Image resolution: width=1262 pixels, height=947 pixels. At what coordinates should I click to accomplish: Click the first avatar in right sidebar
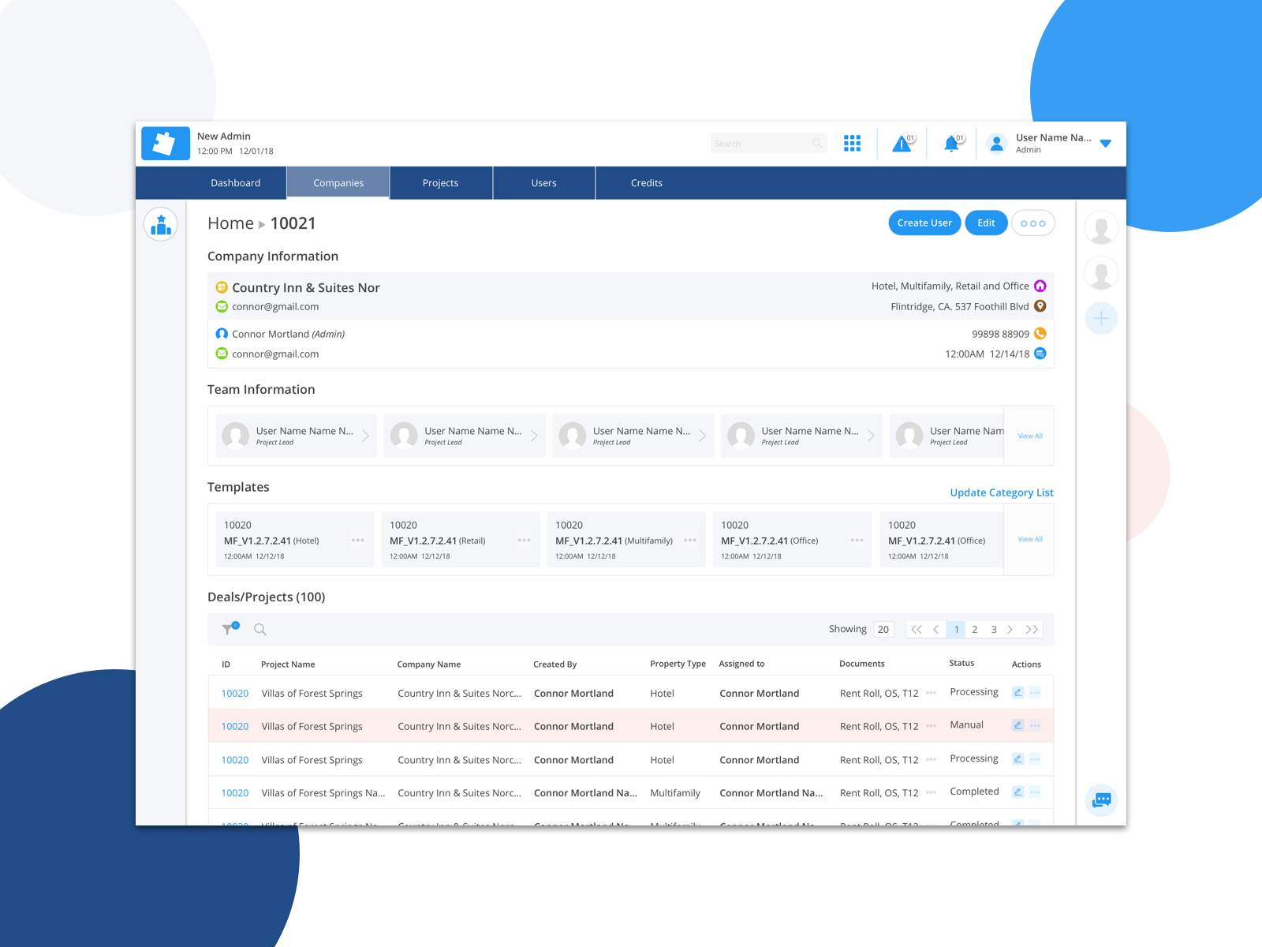(1101, 228)
